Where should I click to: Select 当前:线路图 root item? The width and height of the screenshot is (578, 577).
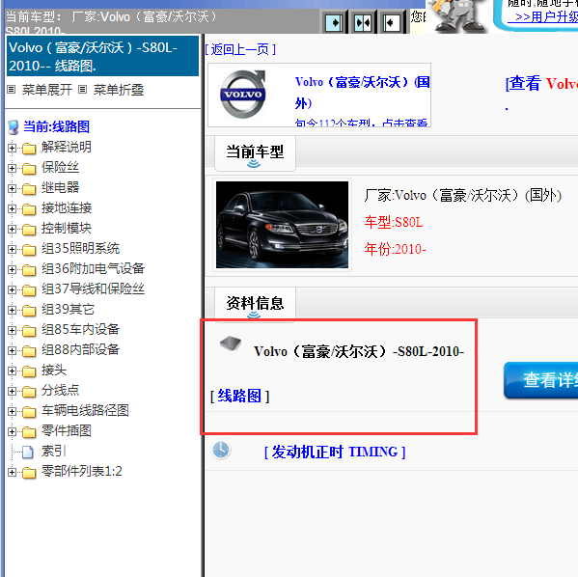(56, 126)
